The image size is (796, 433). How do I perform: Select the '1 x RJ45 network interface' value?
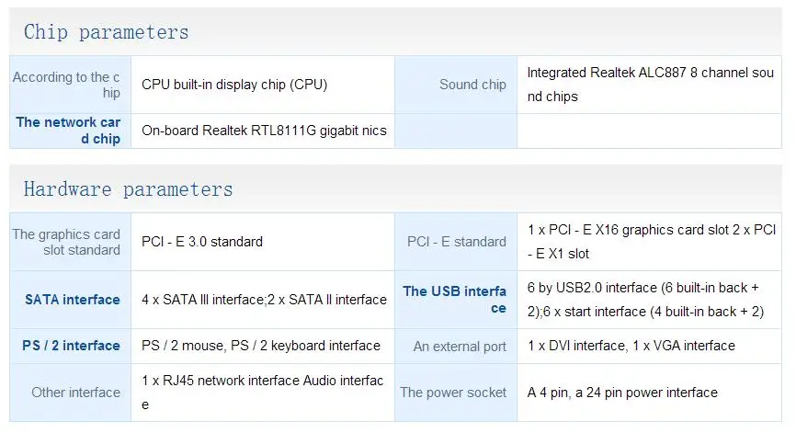tap(262, 393)
